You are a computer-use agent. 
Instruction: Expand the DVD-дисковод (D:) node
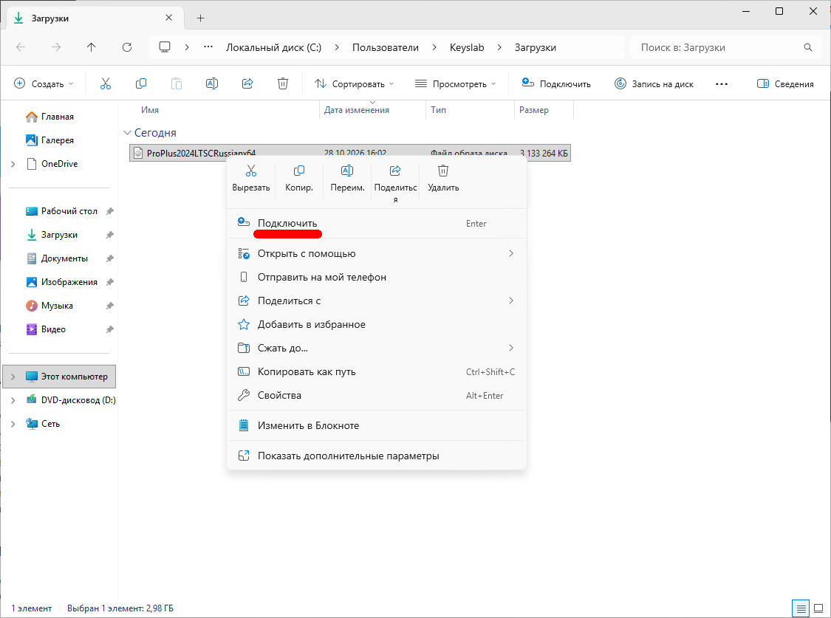pos(13,400)
